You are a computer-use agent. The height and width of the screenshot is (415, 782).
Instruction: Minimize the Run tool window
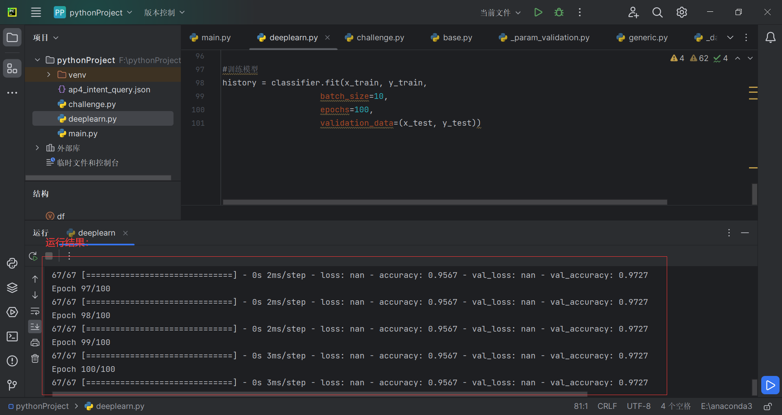(745, 233)
